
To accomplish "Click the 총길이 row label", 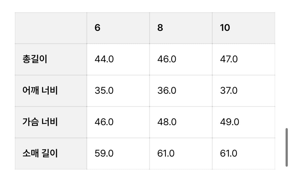I will coord(35,59).
